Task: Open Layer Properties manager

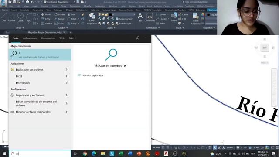Action: (x=92, y=19)
